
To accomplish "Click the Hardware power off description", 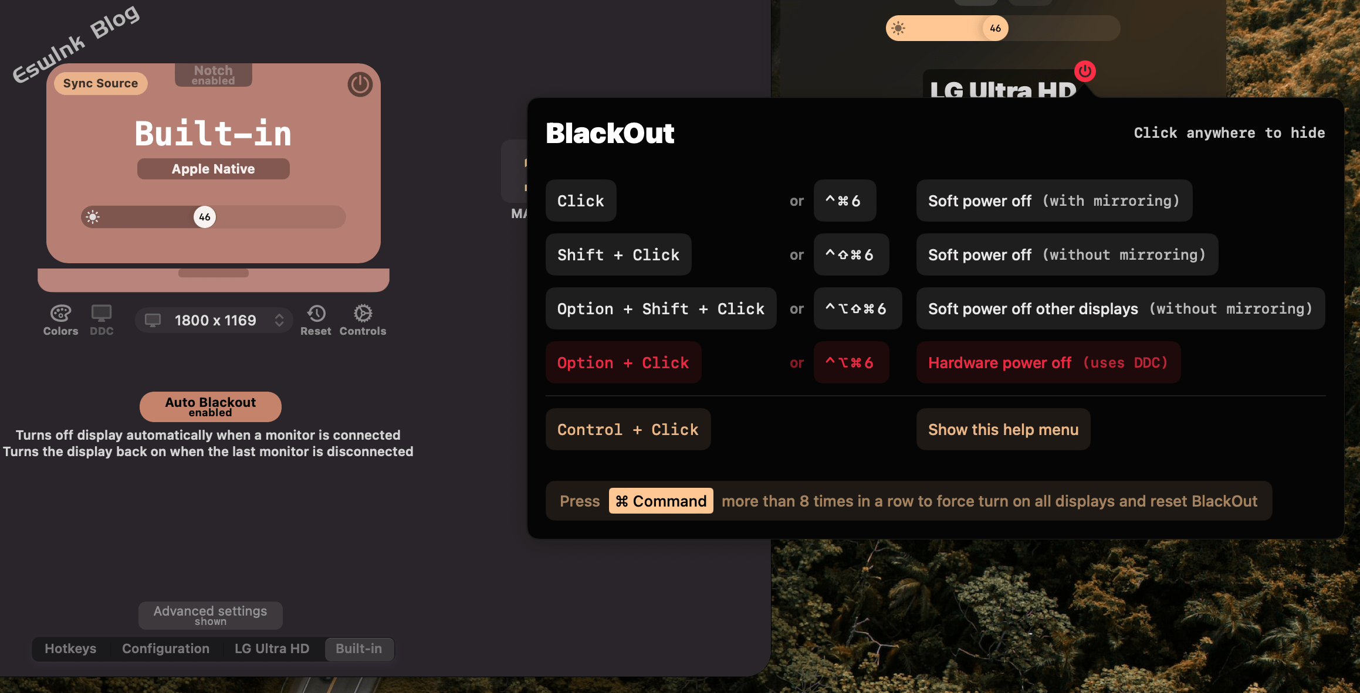I will [x=1048, y=362].
